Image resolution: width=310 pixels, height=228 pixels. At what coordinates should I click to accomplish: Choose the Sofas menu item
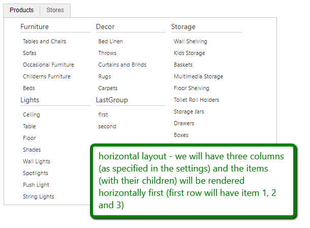(29, 53)
